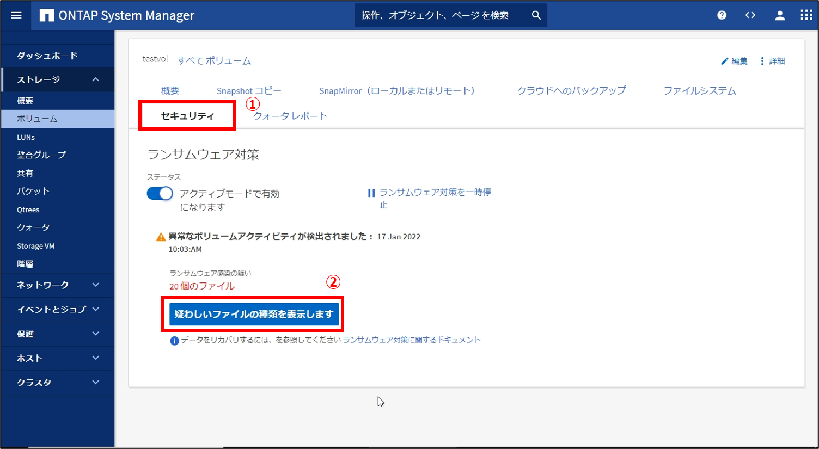Image resolution: width=819 pixels, height=449 pixels.
Task: Click the 20 個のファイル link
Action: click(x=202, y=286)
